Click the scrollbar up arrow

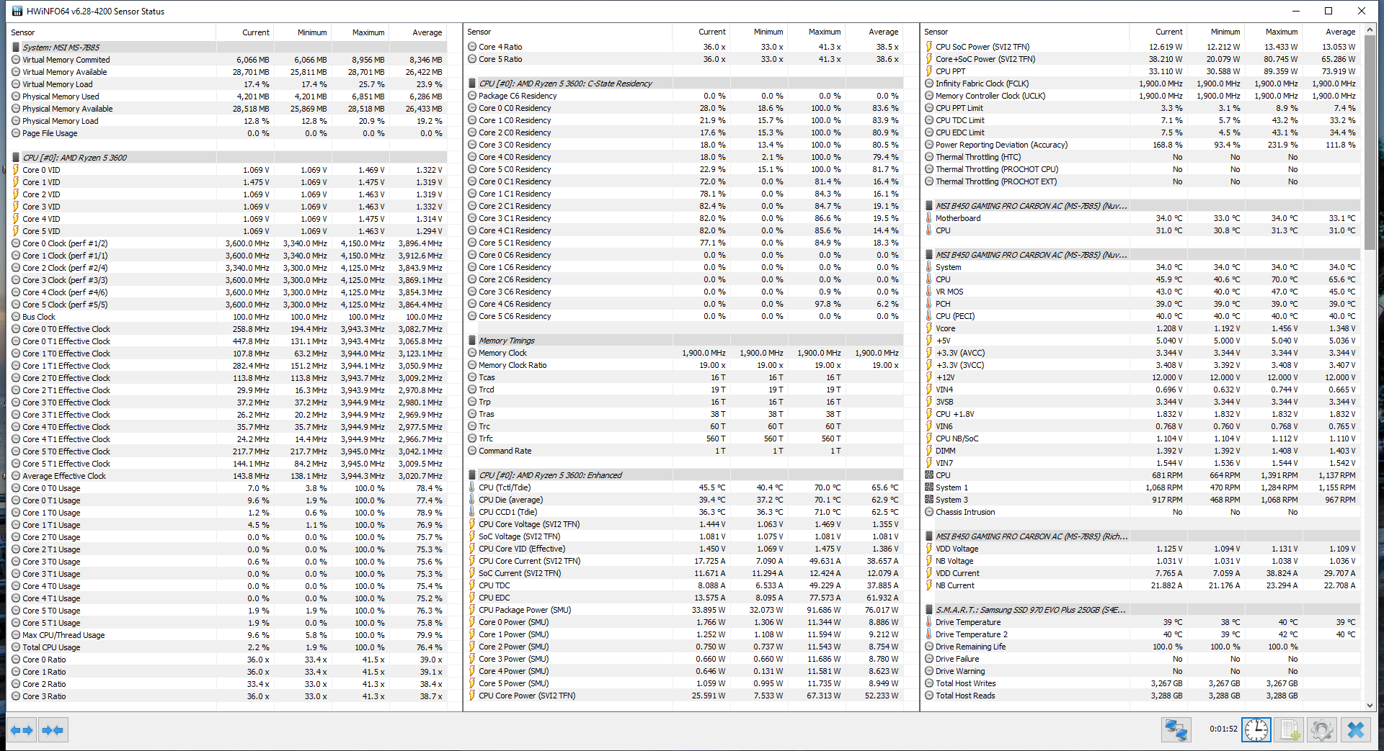tap(1370, 30)
